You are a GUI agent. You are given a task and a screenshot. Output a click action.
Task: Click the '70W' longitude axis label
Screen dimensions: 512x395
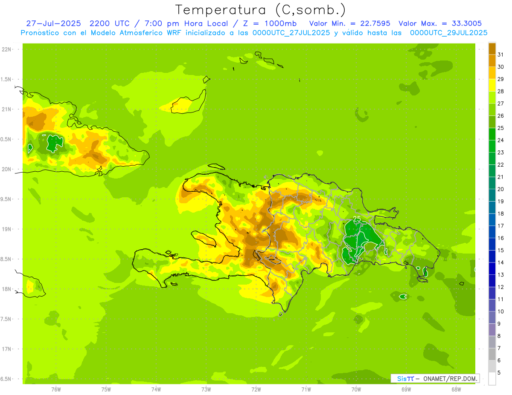click(356, 389)
